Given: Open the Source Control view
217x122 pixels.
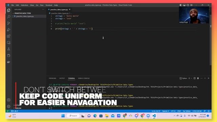Looking at the screenshot, I should click(8, 23).
